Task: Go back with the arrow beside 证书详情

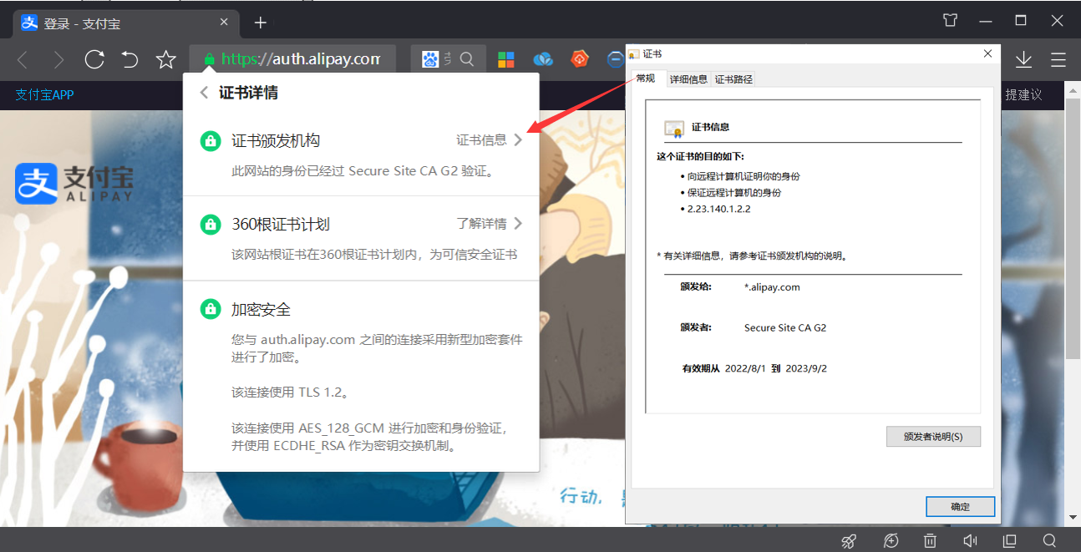Action: point(204,93)
